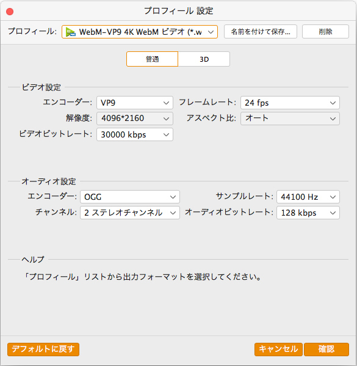Open audio エンコーダー OGG dropdown

coord(130,197)
